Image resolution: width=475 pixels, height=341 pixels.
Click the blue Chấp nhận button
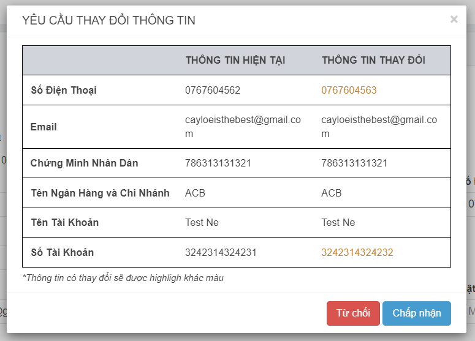tap(417, 313)
